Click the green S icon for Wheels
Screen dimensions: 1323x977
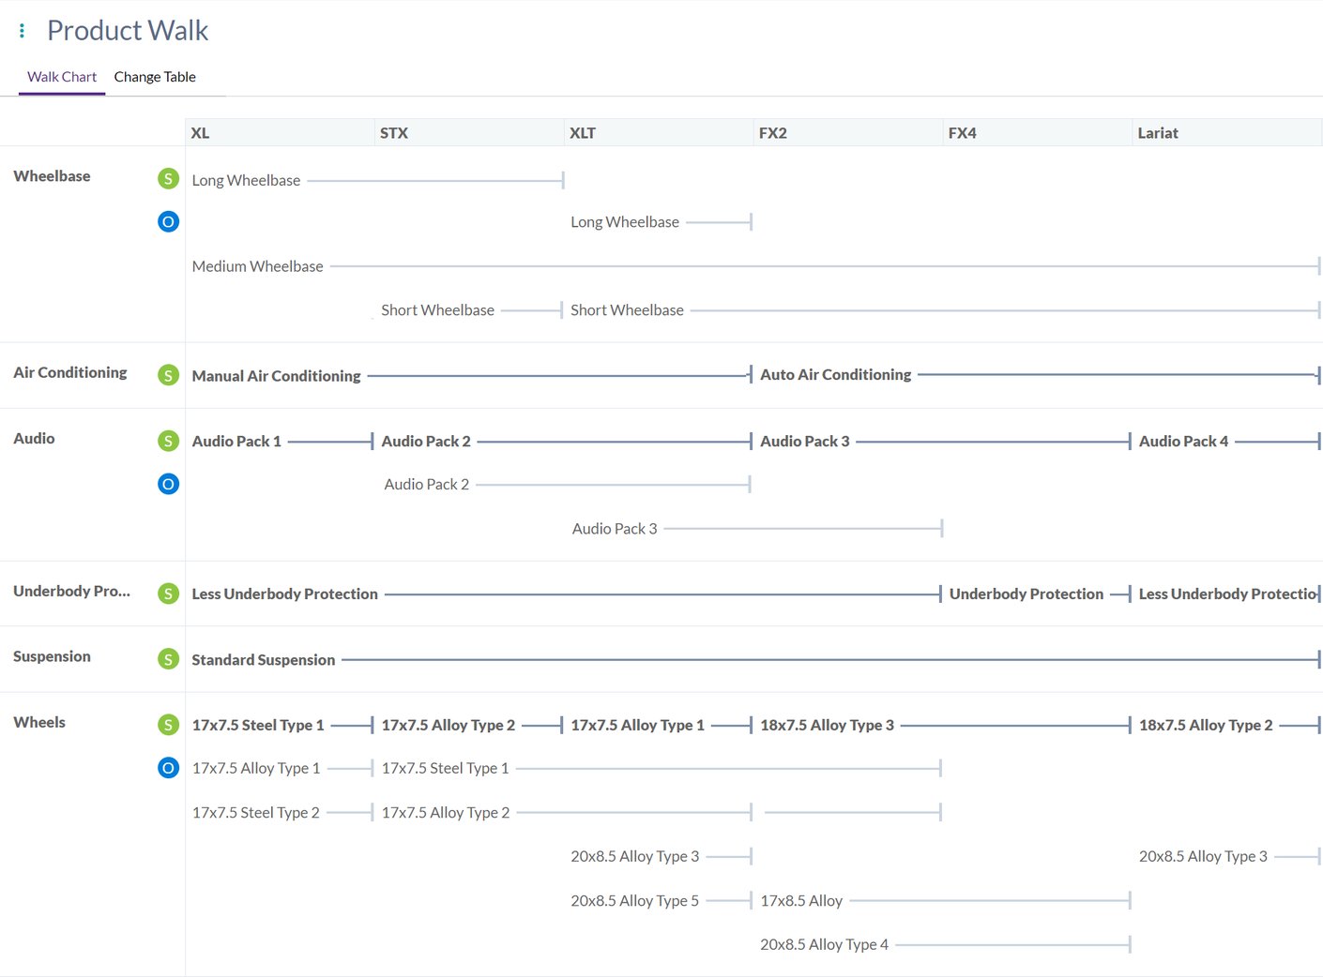point(168,725)
